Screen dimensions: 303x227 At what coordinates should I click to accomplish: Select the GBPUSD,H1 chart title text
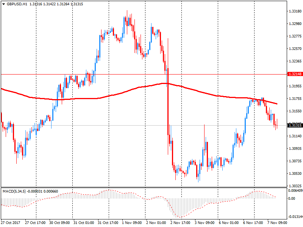pos(17,4)
